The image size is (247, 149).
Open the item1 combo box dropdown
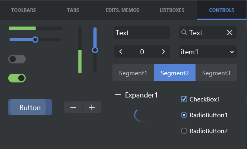click(x=208, y=52)
